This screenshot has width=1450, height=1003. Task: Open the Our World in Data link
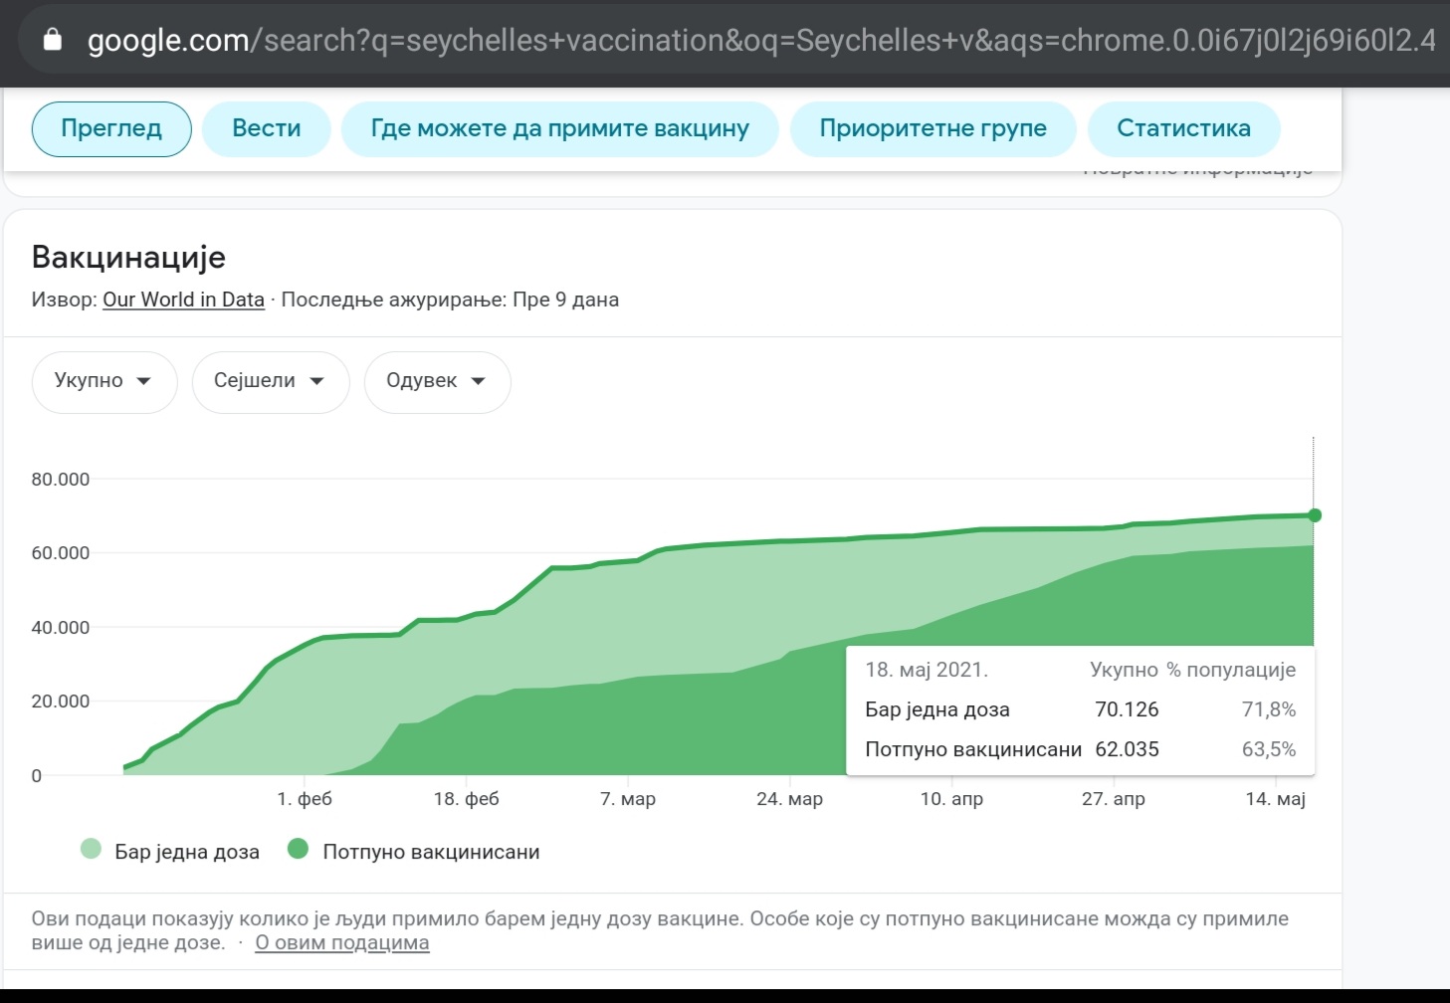pos(183,300)
